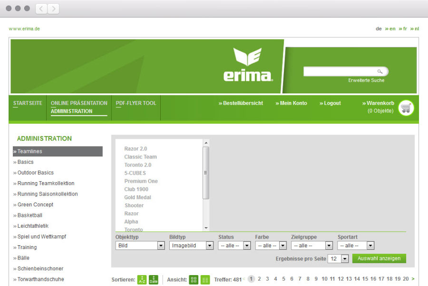This screenshot has width=428, height=286.
Task: Select Shooter in list
Action: (x=134, y=205)
